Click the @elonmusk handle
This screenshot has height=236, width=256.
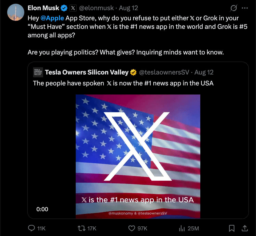[96, 8]
